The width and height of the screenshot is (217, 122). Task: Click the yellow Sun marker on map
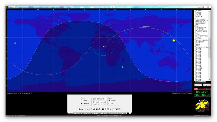[x=174, y=40]
